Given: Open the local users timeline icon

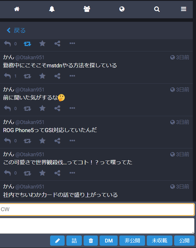Looking at the screenshot, I should tap(87, 9).
